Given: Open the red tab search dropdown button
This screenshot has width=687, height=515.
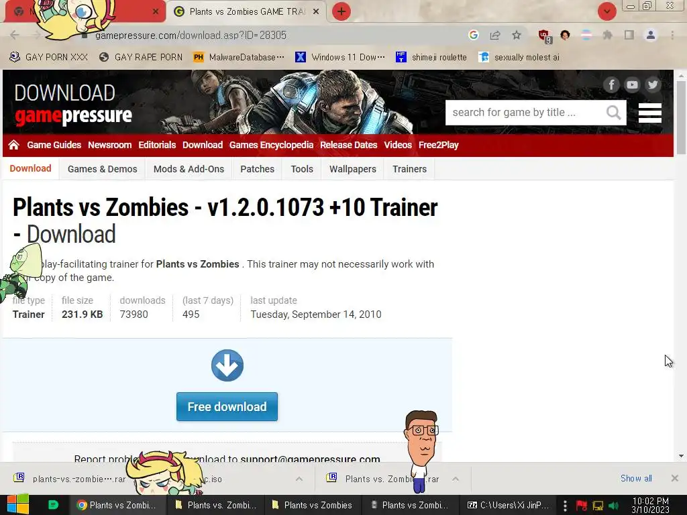Looking at the screenshot, I should 606,11.
